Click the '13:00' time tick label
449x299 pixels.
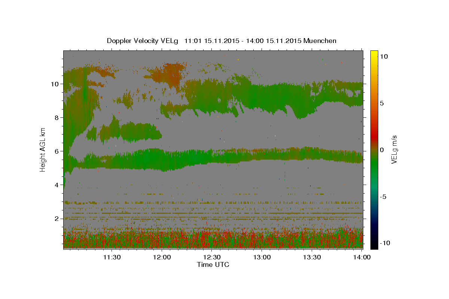point(262,257)
